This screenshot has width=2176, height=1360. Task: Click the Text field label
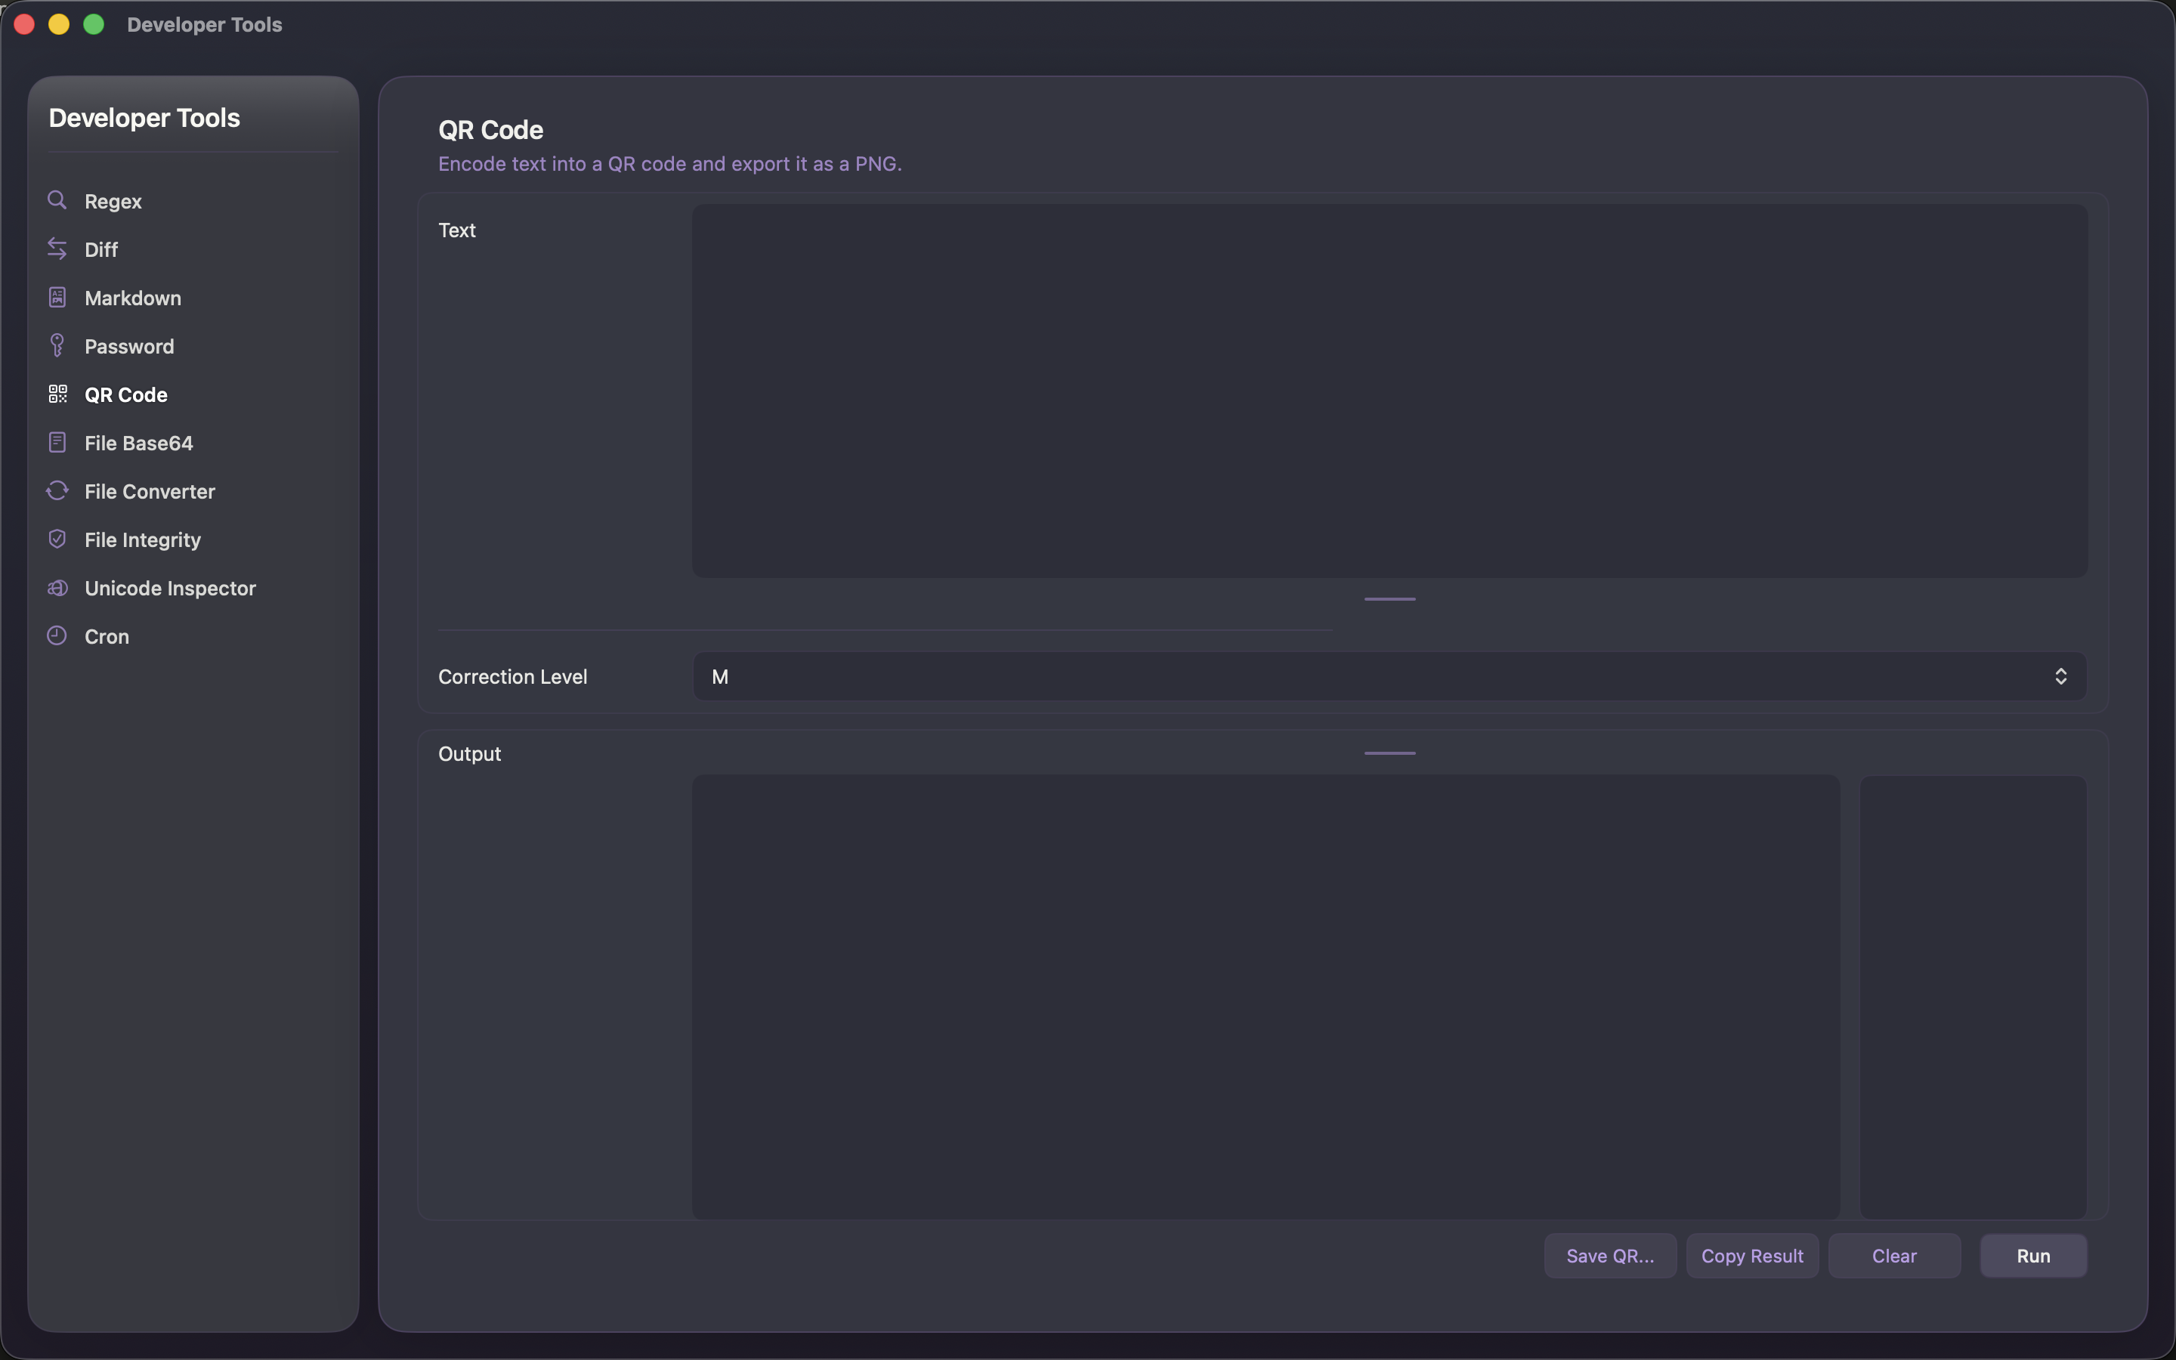pos(457,230)
